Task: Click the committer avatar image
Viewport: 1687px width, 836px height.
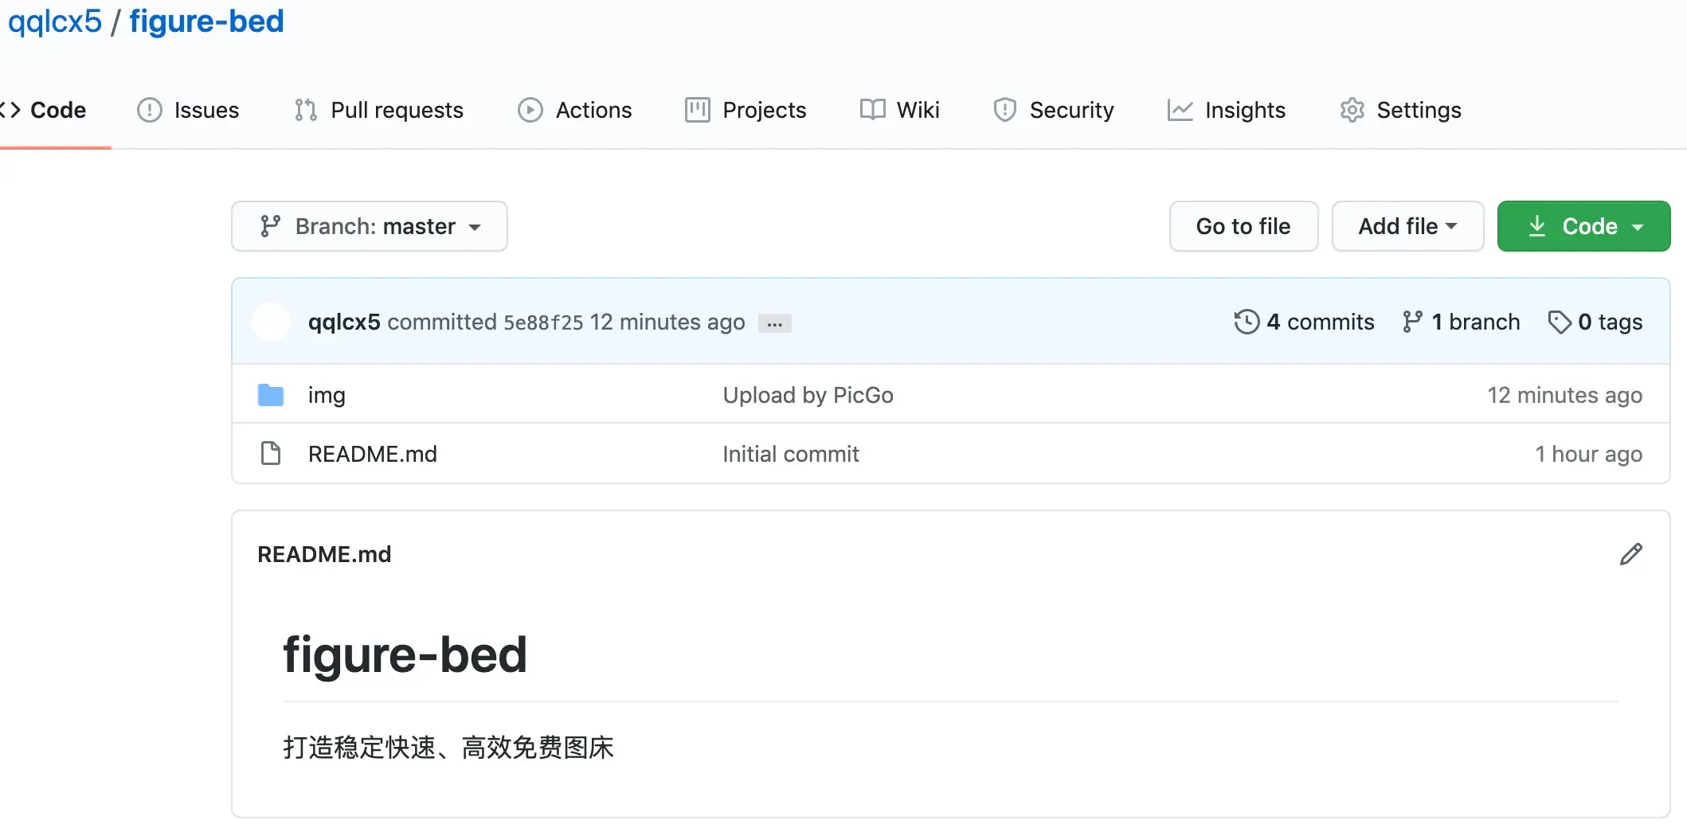Action: [271, 322]
